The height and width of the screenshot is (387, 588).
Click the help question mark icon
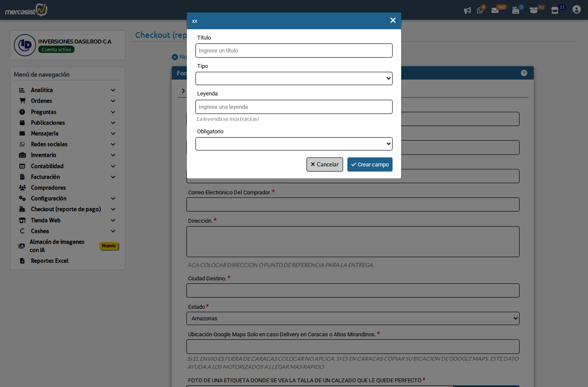coord(524,73)
